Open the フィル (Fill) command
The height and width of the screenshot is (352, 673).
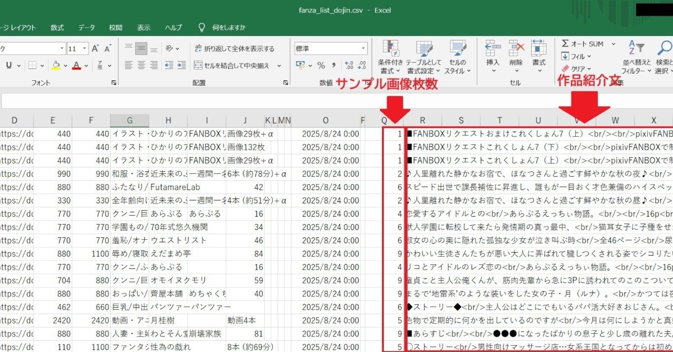click(x=566, y=56)
